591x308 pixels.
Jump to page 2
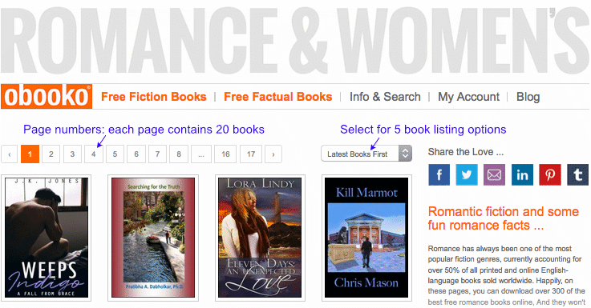point(51,154)
